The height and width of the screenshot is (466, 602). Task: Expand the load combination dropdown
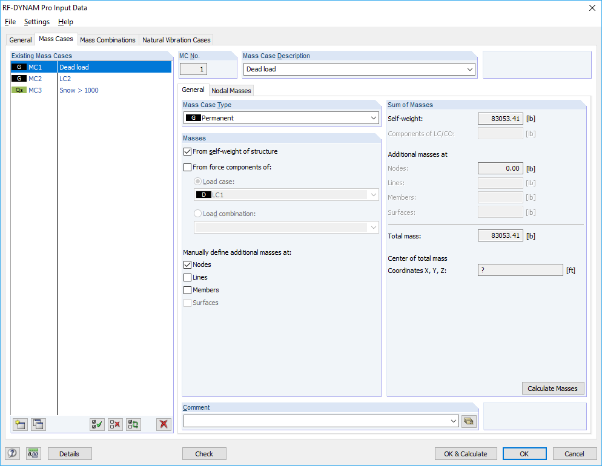coord(374,228)
